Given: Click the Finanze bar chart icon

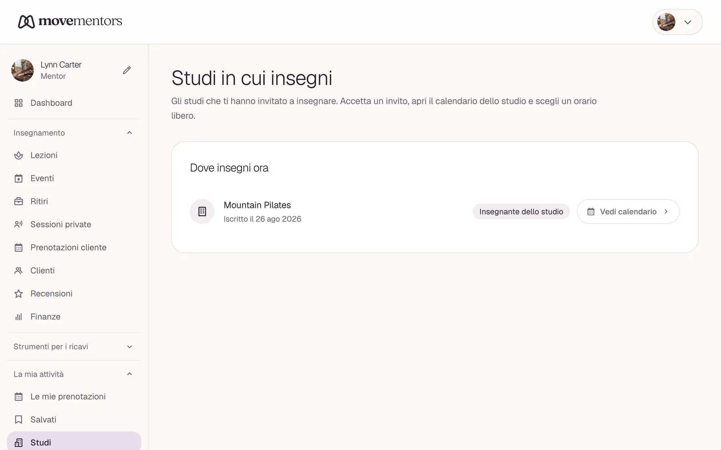Looking at the screenshot, I should [18, 317].
